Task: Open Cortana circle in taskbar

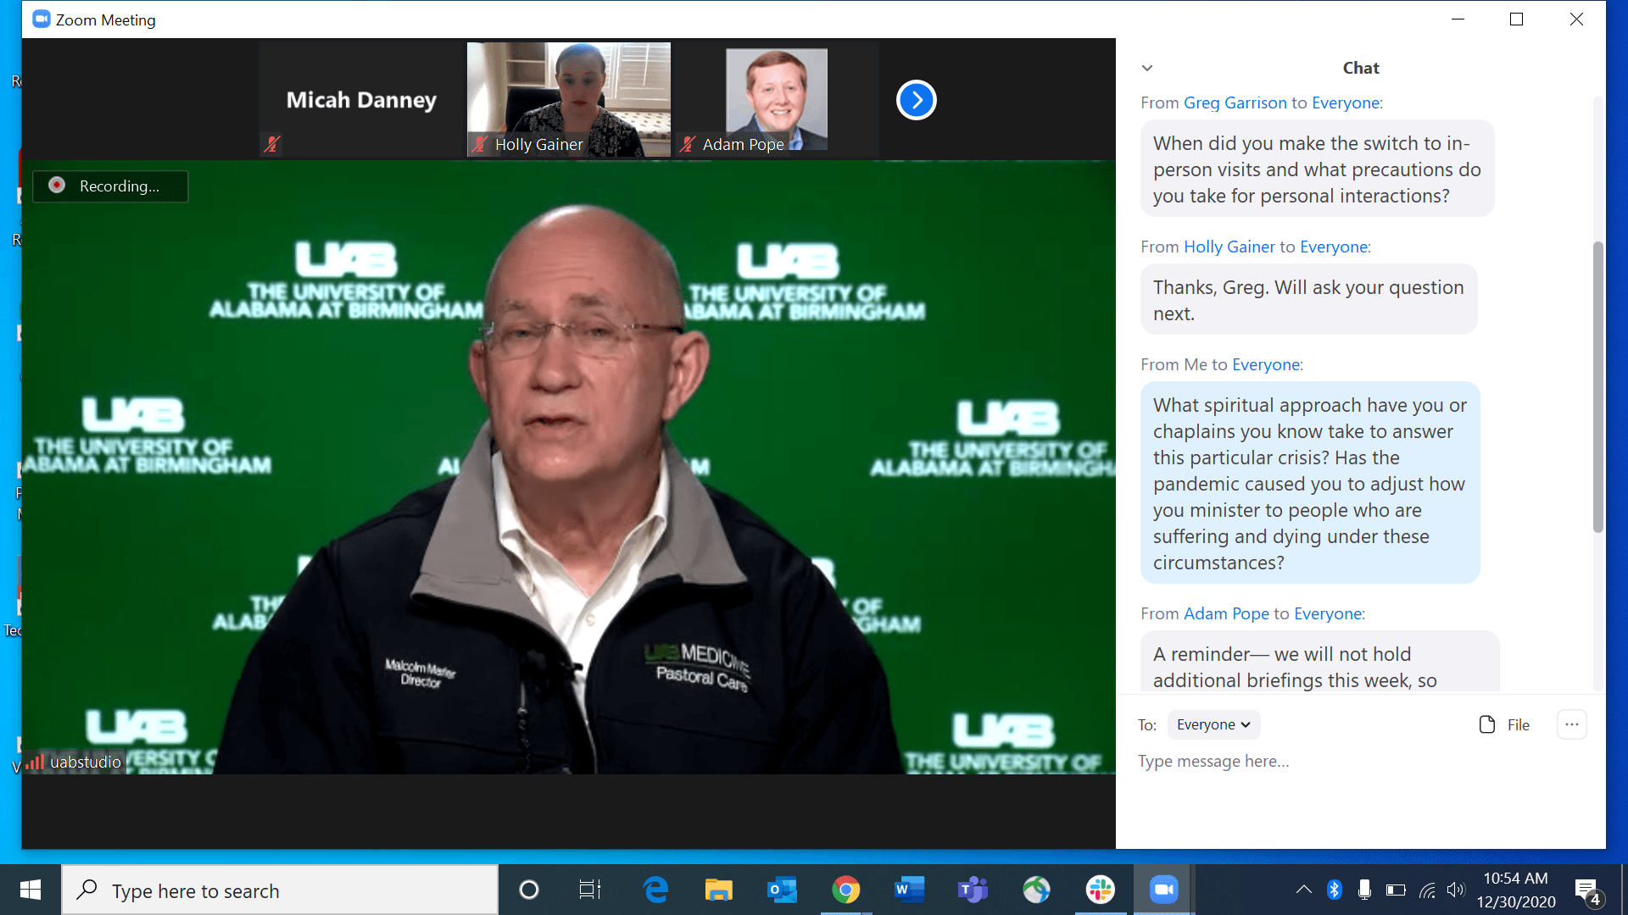Action: pos(528,890)
